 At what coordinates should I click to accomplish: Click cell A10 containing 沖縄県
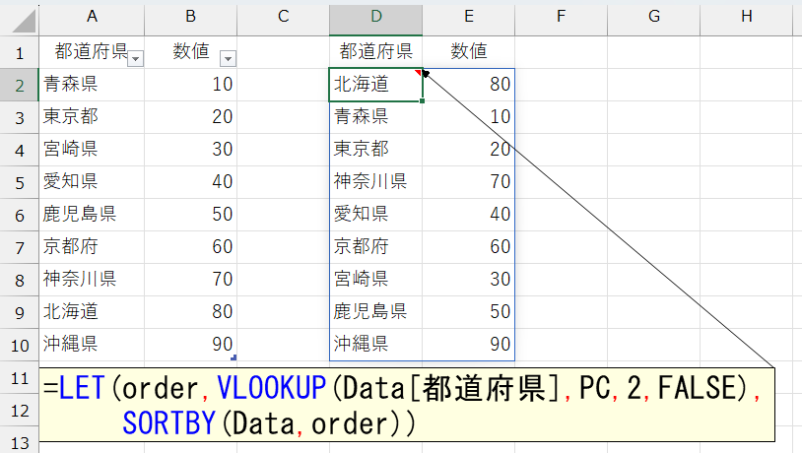tap(92, 344)
